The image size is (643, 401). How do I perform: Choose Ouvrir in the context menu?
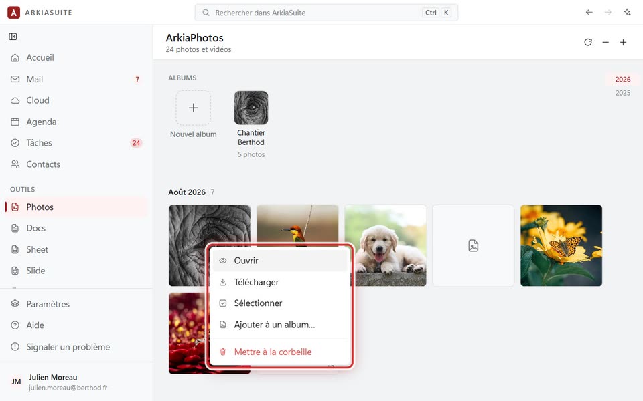[x=280, y=261]
